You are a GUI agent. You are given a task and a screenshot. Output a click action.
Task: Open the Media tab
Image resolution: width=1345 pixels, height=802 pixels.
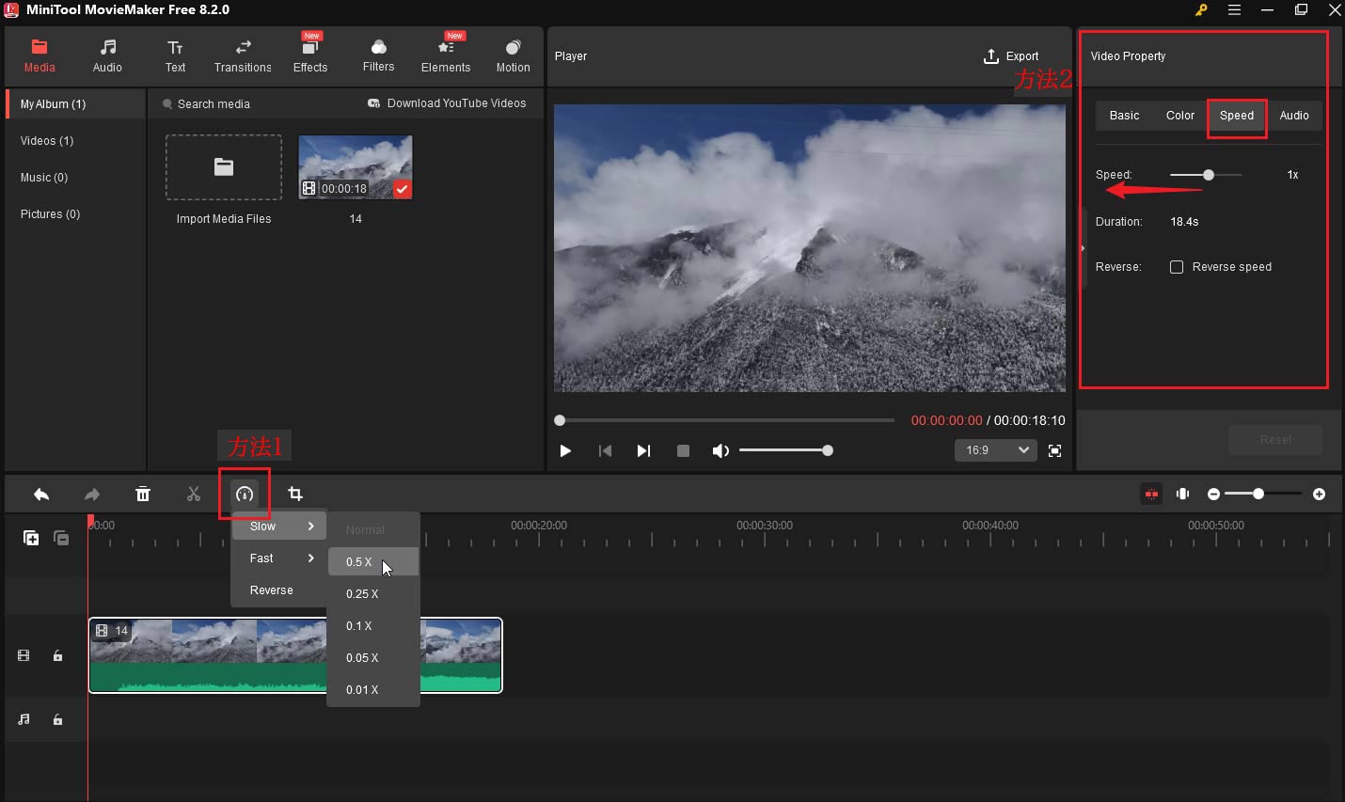click(x=40, y=56)
